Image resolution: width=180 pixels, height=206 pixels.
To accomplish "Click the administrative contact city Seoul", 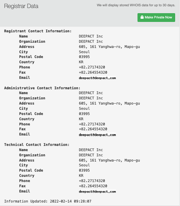I will [84, 108].
